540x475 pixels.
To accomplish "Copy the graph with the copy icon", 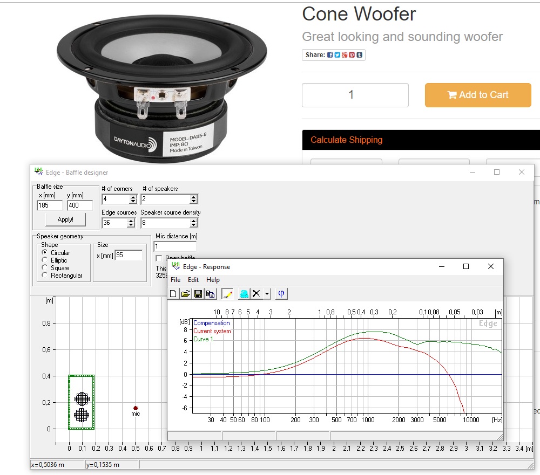I will click(x=211, y=294).
